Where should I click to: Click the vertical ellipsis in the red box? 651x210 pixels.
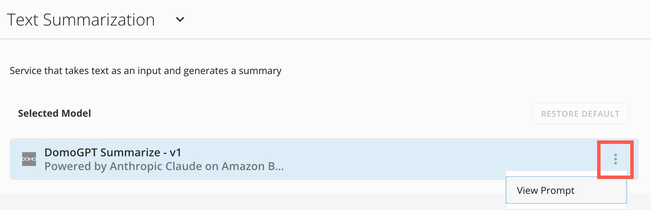click(x=615, y=159)
